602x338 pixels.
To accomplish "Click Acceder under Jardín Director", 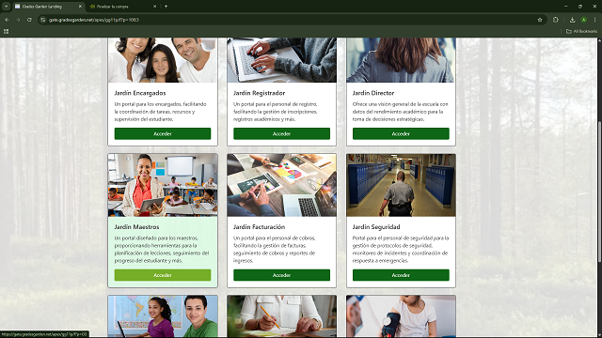I will [401, 133].
